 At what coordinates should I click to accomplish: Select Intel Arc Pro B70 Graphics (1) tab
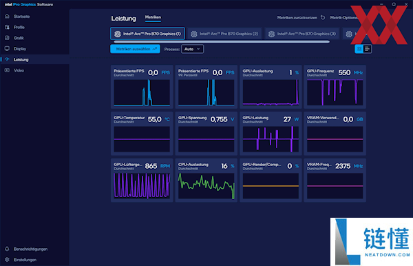pos(147,34)
